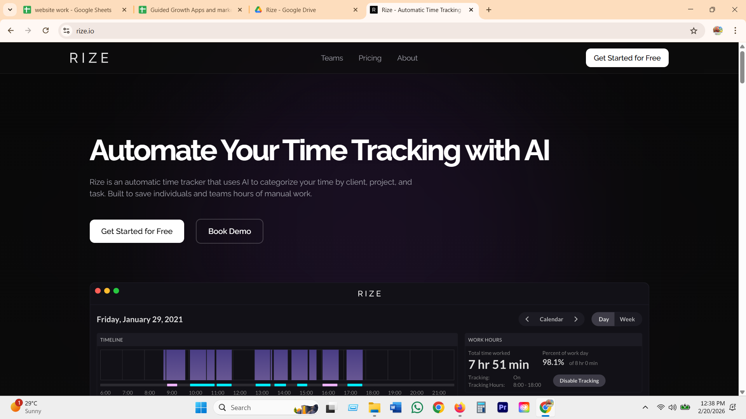Close the website work Sheets tab
The image size is (746, 419).
pyautogui.click(x=124, y=10)
